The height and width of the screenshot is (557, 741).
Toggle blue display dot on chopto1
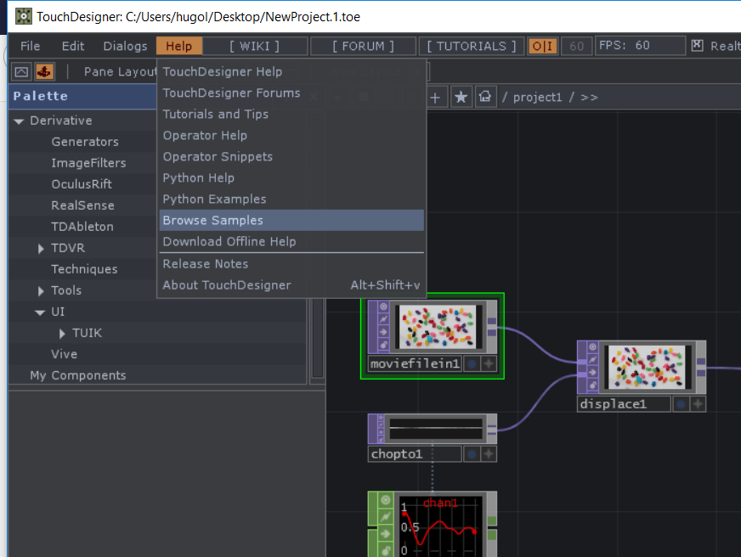[471, 454]
